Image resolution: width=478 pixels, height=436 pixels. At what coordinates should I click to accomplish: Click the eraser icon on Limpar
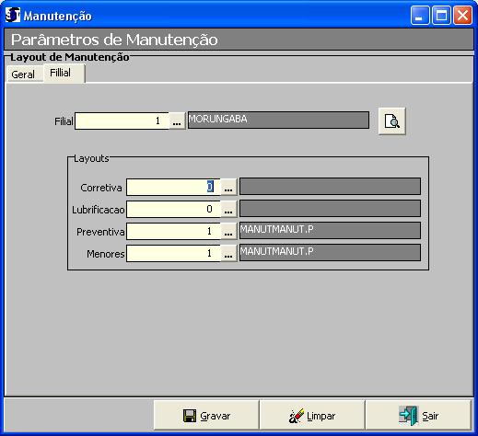(x=297, y=416)
